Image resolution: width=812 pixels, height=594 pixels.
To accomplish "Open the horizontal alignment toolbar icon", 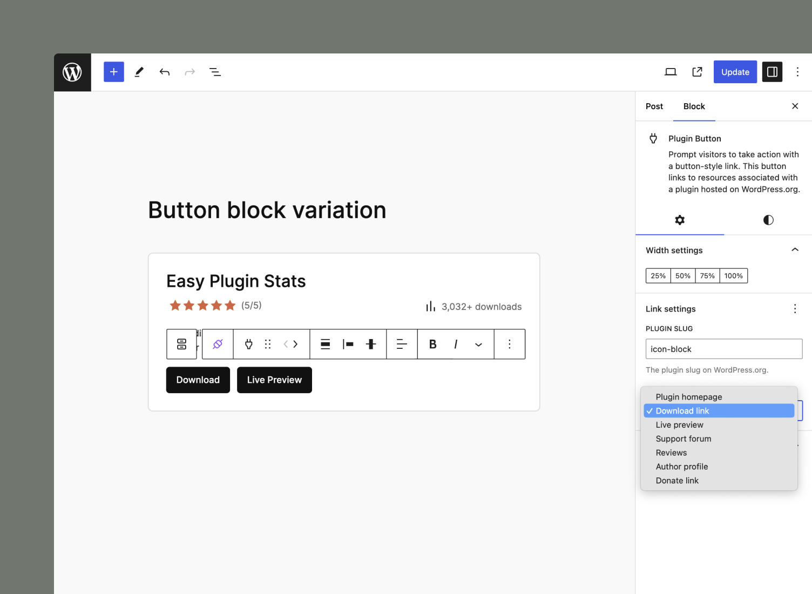I will pyautogui.click(x=348, y=344).
